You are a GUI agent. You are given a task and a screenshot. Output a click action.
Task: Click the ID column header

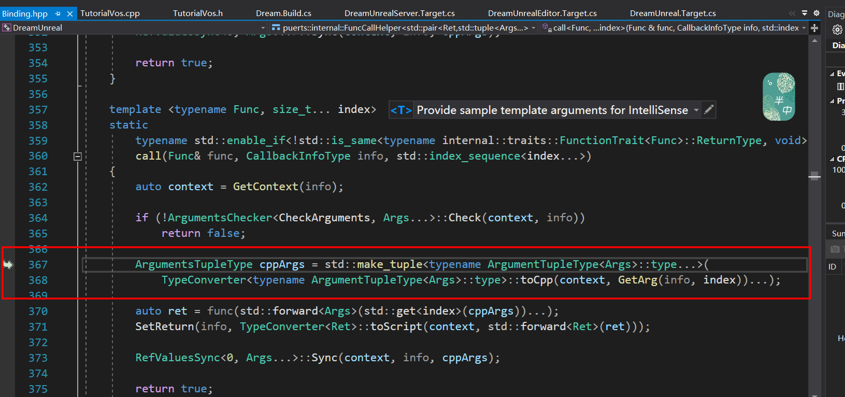coord(832,266)
